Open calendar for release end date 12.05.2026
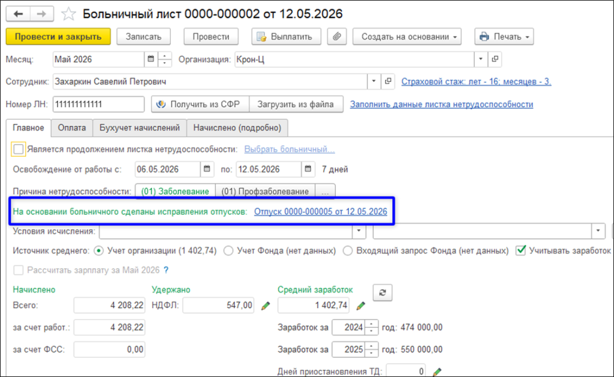Image resolution: width=614 pixels, height=377 pixels. pyautogui.click(x=308, y=169)
